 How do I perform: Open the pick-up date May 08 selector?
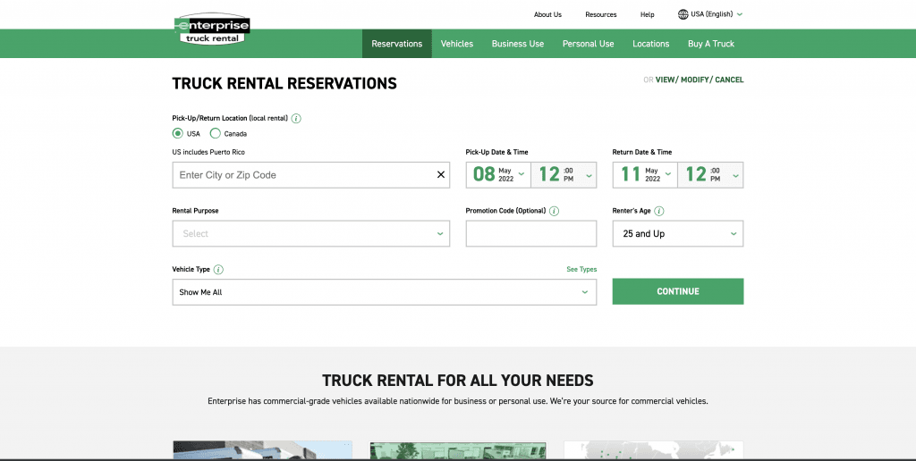point(498,174)
